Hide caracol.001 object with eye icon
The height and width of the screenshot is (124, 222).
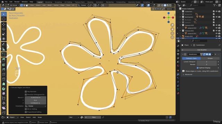pyautogui.click(x=216, y=33)
